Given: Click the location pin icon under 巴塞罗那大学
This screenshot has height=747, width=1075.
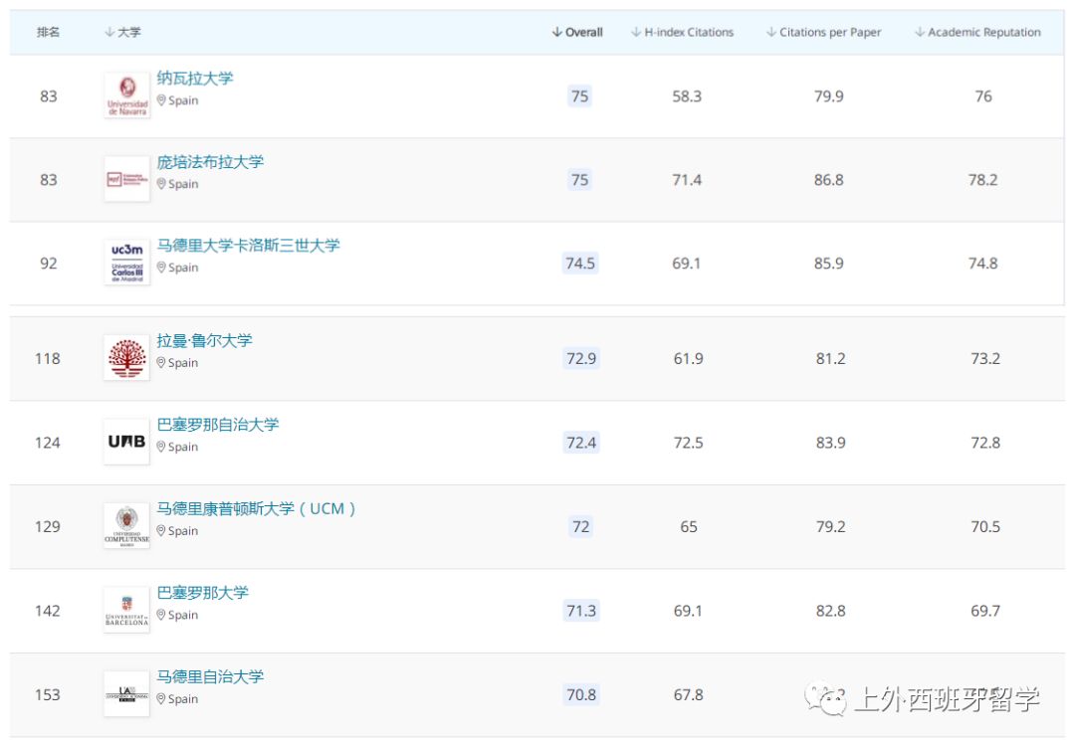Looking at the screenshot, I should coord(161,616).
